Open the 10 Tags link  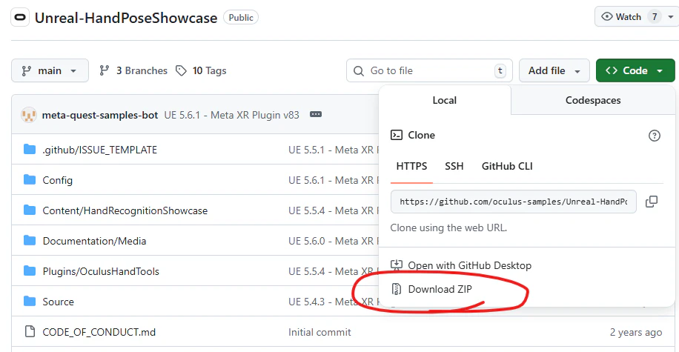(209, 70)
